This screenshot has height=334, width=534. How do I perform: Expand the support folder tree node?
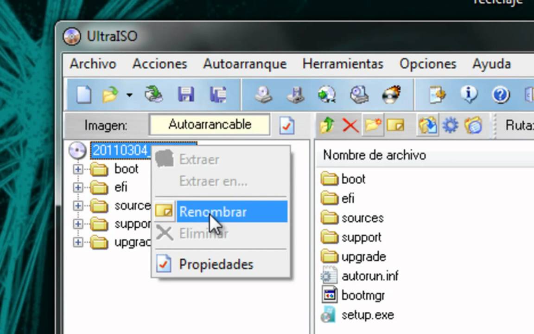pyautogui.click(x=78, y=224)
